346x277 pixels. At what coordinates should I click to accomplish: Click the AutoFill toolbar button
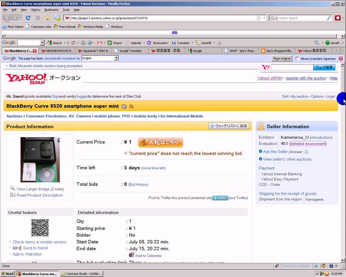[203, 43]
